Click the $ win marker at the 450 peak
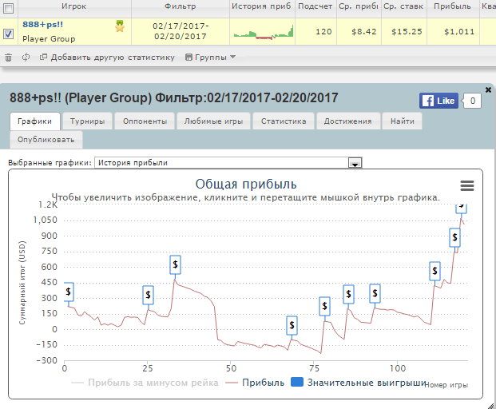The width and height of the screenshot is (496, 409). (x=175, y=264)
